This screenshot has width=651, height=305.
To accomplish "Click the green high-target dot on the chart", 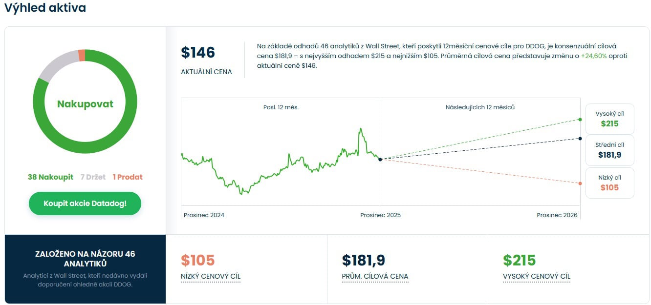I will tap(580, 120).
